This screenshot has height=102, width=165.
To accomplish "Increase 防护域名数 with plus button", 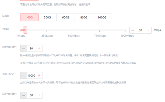I will click(39, 48).
